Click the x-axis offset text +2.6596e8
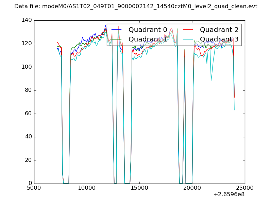Screen dimensions: 272x204 229,194
